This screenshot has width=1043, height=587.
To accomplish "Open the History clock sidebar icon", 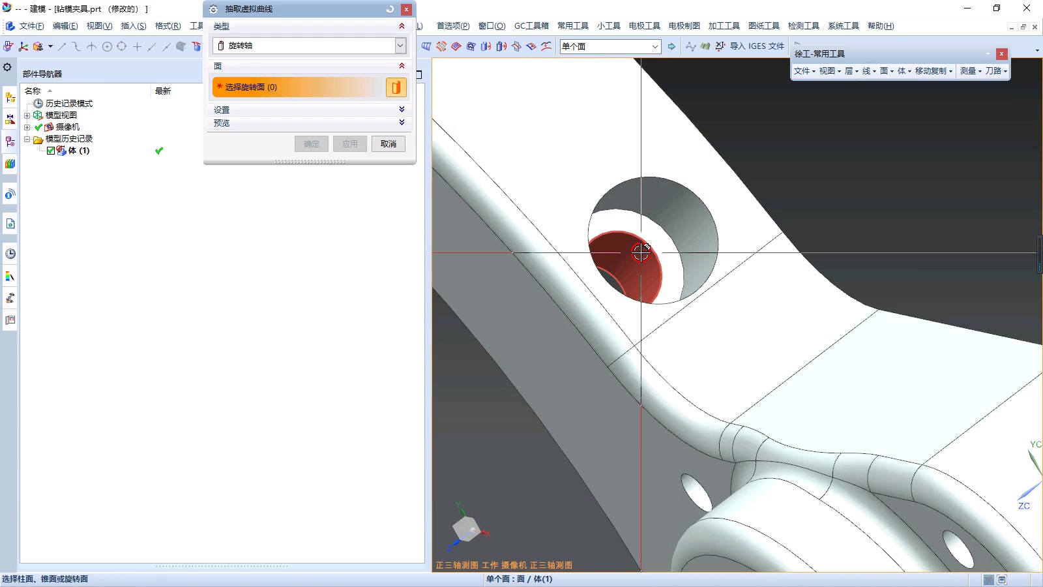I will (10, 254).
